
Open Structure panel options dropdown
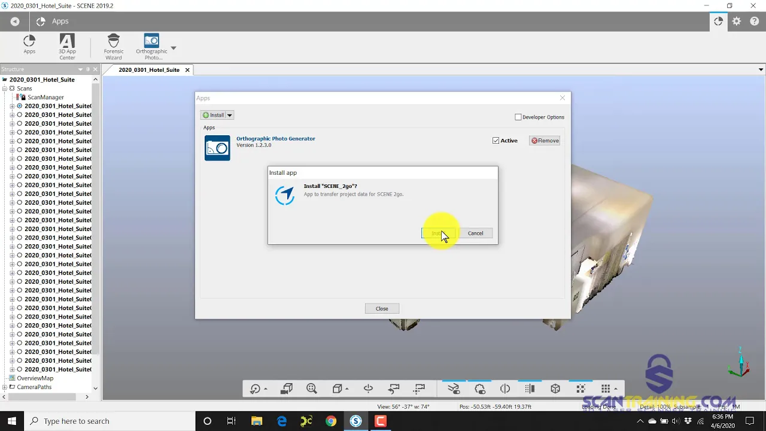[80, 69]
